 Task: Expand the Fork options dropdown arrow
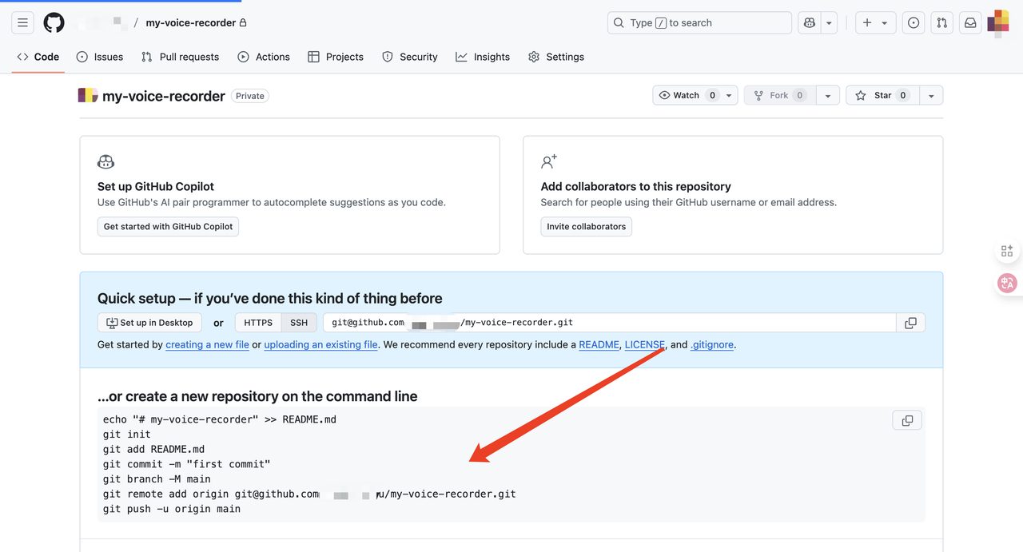coord(828,96)
